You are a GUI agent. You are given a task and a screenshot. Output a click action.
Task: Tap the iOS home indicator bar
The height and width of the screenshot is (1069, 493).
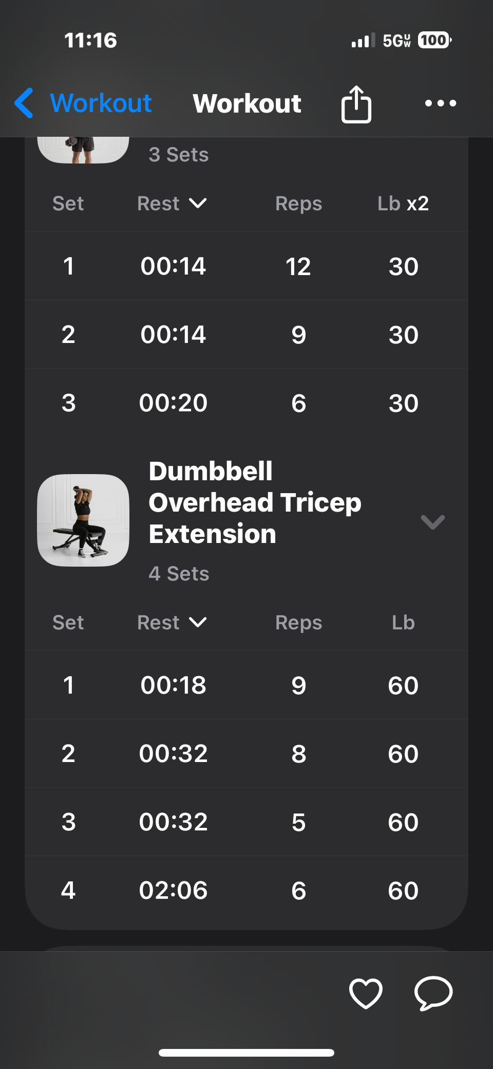click(x=246, y=1053)
